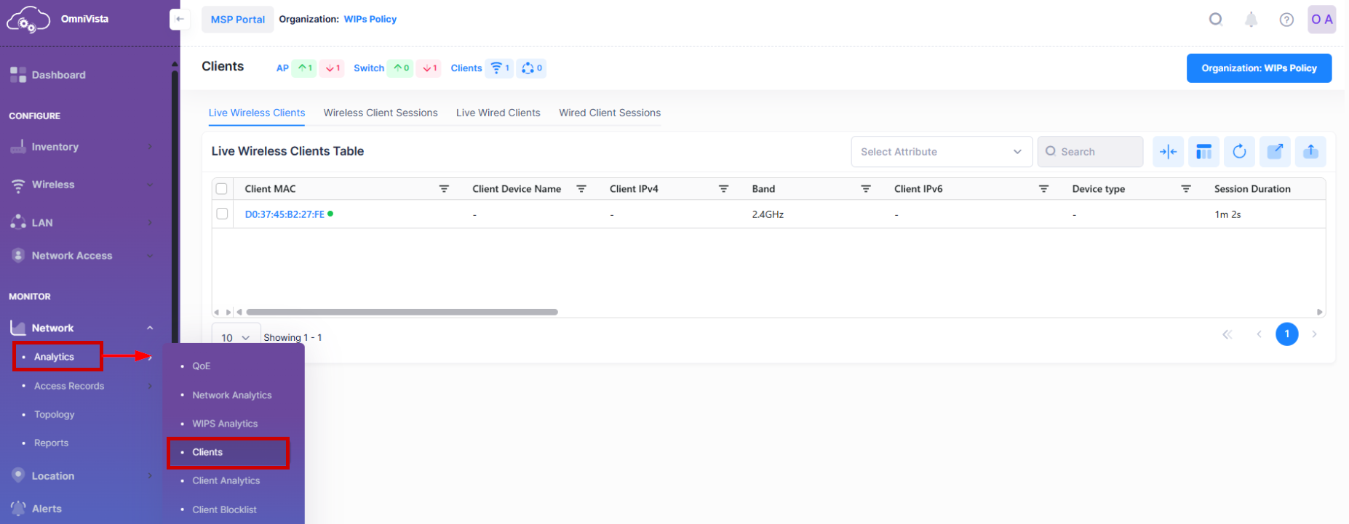Open the help question mark icon
Screen dimensions: 1349x524
pyautogui.click(x=1286, y=20)
